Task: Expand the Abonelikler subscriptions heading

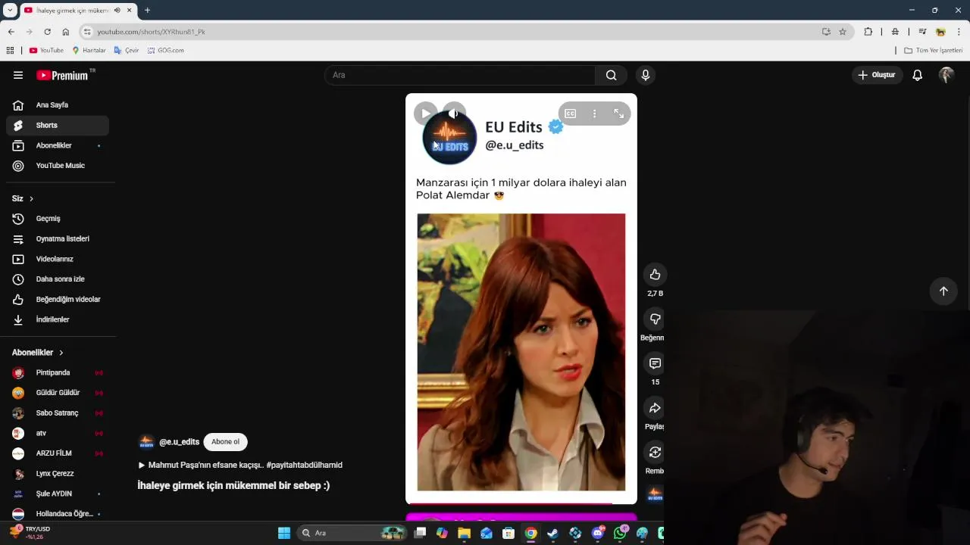Action: coord(38,353)
